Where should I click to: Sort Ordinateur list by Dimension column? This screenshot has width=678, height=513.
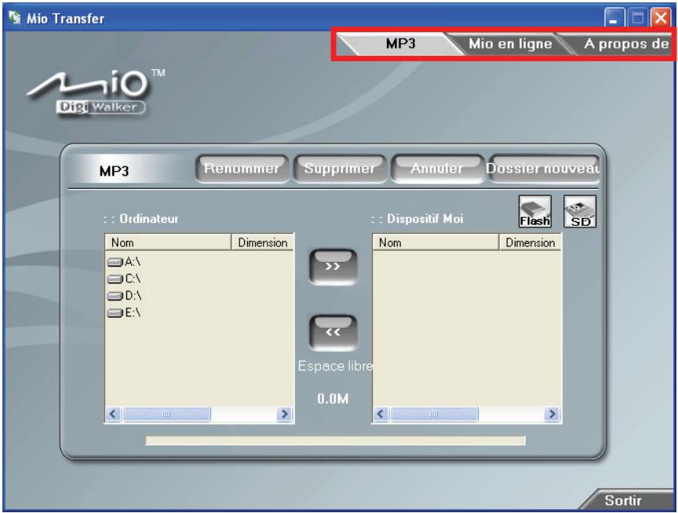click(x=263, y=242)
